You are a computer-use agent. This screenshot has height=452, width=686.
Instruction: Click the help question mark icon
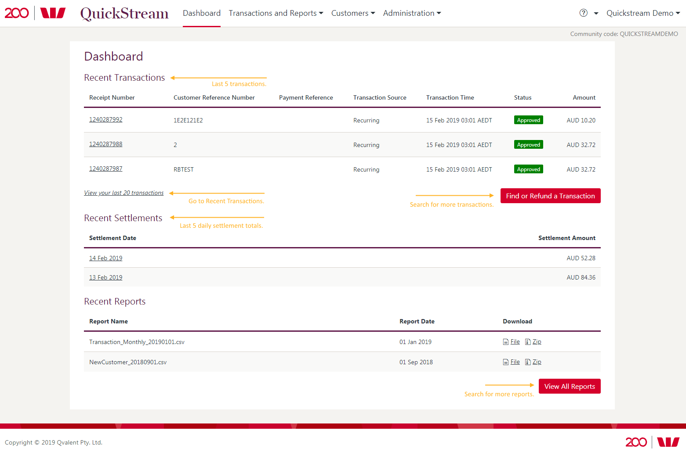tap(583, 13)
